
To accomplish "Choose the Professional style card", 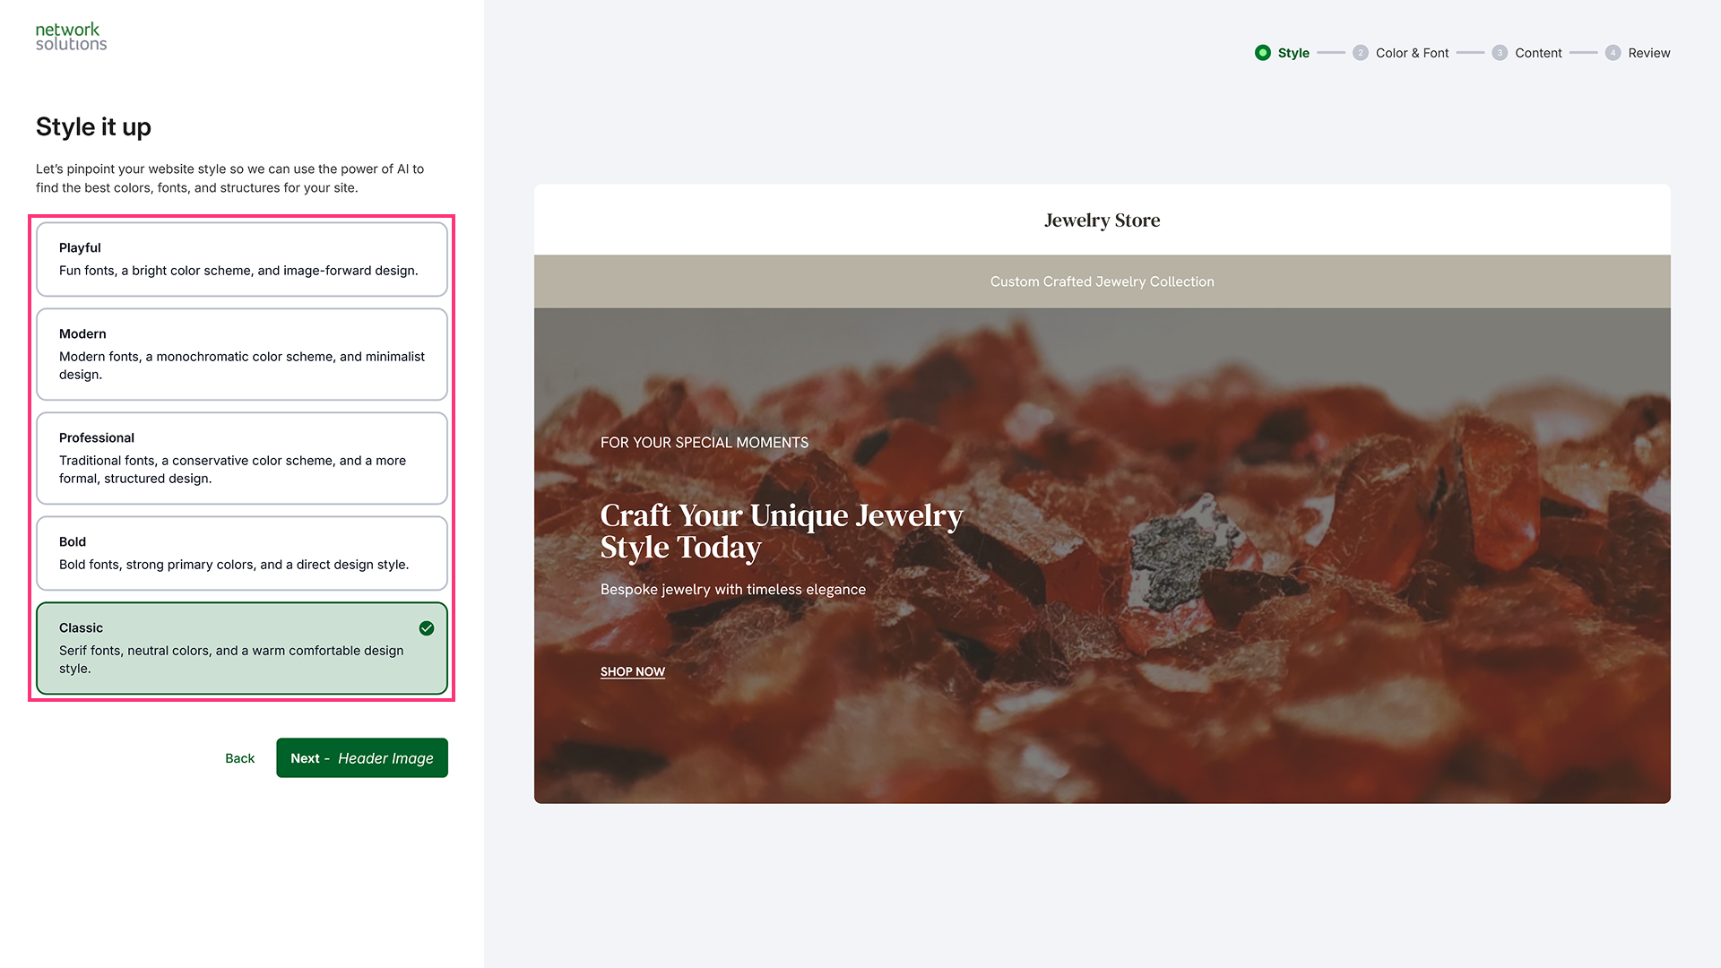I will point(242,458).
